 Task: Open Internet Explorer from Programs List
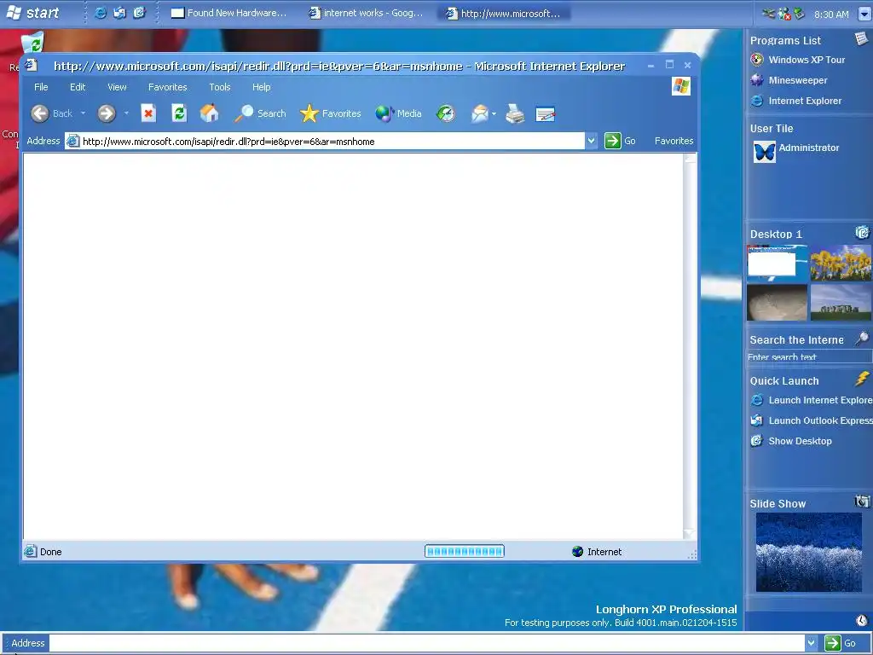pyautogui.click(x=795, y=101)
